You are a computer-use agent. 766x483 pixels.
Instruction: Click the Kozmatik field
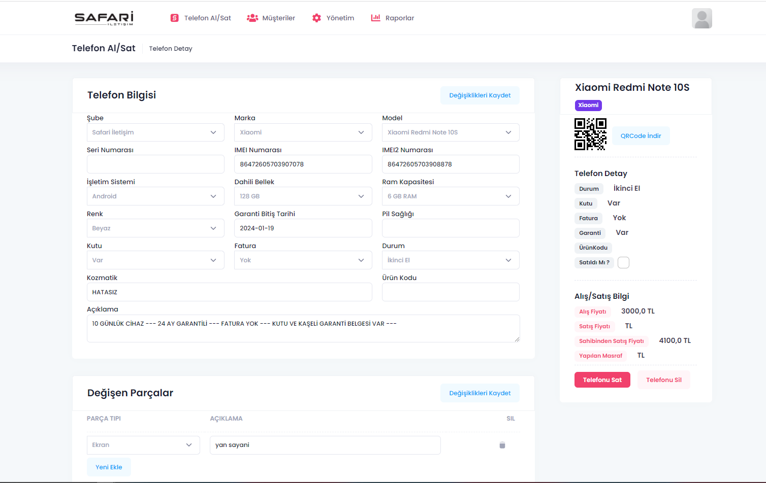pos(230,292)
